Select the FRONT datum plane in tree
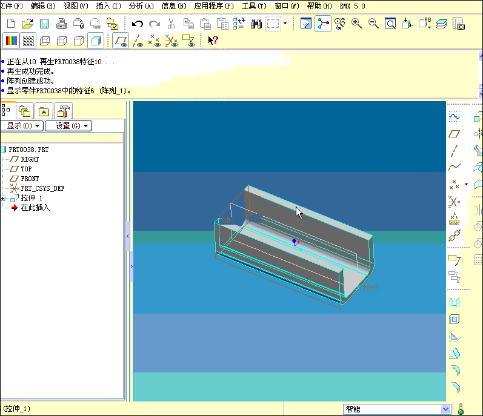The height and width of the screenshot is (416, 483). click(x=30, y=179)
